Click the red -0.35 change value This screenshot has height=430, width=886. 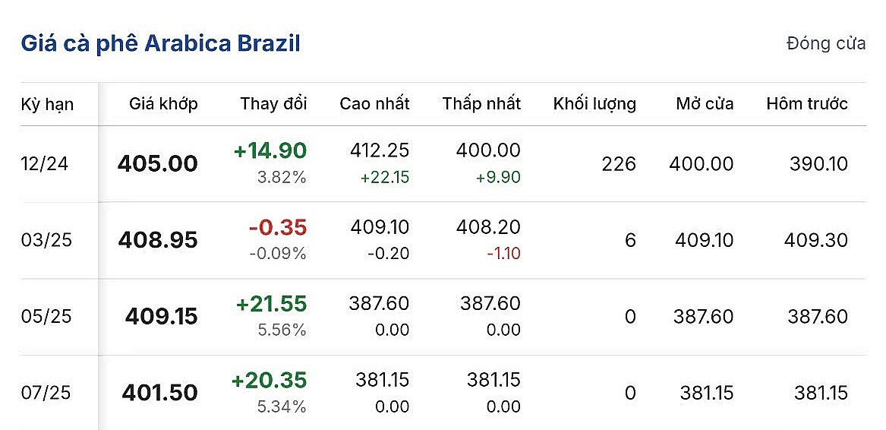(x=277, y=227)
